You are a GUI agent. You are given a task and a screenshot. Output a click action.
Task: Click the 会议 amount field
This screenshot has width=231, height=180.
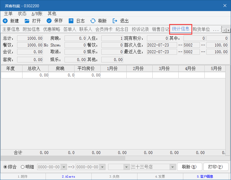tap(30, 52)
